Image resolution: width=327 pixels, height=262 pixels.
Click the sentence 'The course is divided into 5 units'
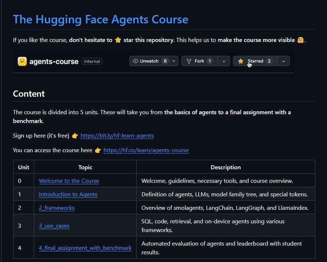pos(56,112)
